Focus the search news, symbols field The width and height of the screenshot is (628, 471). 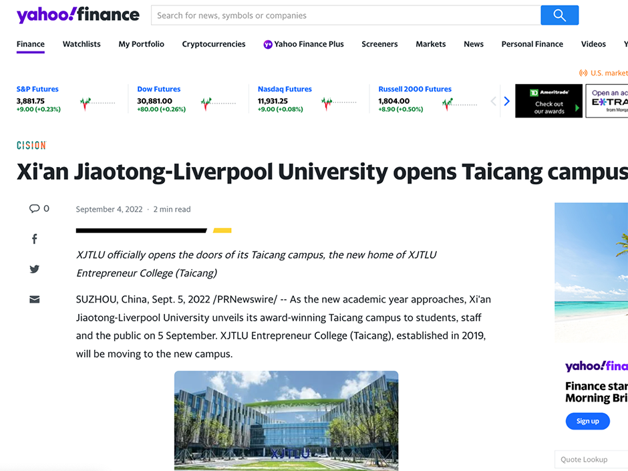(346, 15)
